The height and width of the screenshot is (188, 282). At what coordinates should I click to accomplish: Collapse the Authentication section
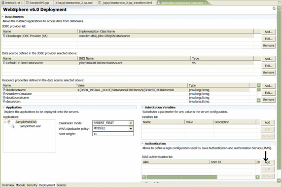142,144
